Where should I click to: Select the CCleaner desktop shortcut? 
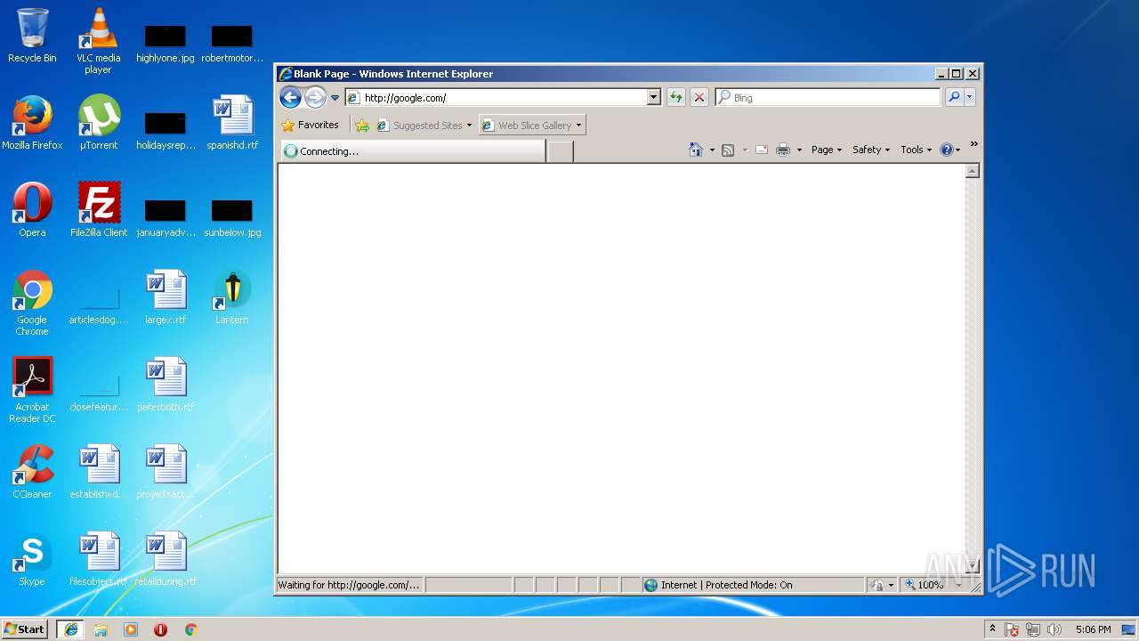pos(32,472)
